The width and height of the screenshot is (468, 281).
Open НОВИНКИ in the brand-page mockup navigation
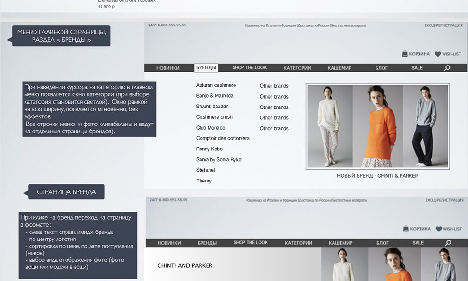coord(169,243)
